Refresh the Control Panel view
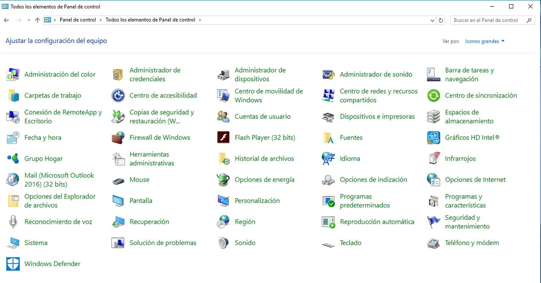The image size is (541, 283). [441, 20]
